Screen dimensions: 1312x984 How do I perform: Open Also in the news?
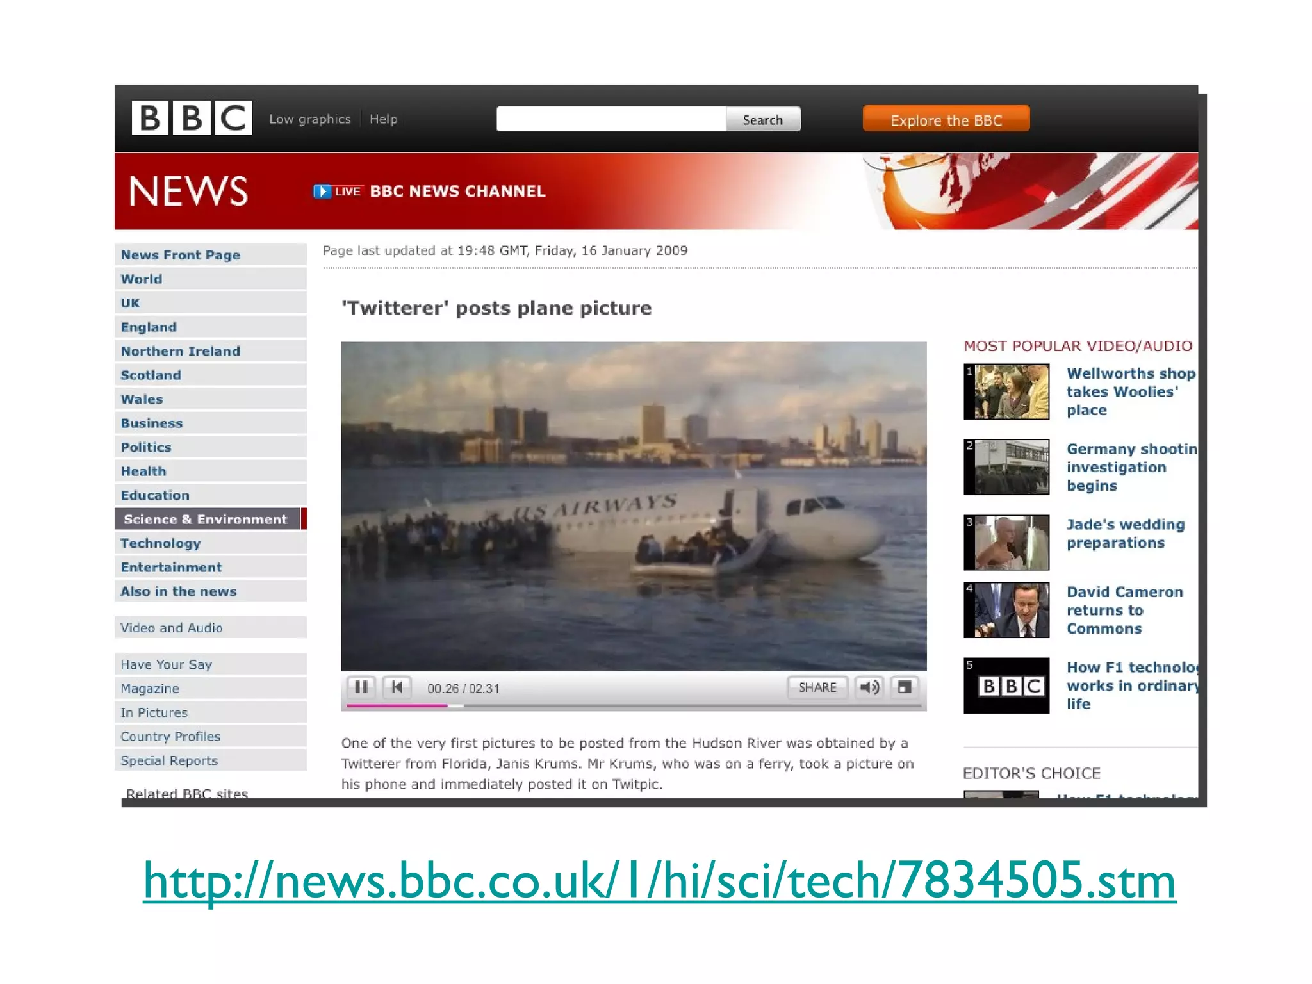click(211, 591)
